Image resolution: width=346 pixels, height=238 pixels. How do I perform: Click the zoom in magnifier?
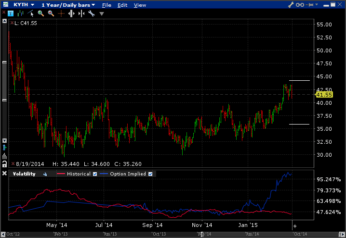click(x=40, y=13)
